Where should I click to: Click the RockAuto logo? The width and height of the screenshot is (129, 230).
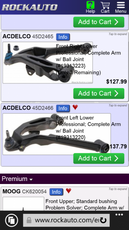(30, 7)
